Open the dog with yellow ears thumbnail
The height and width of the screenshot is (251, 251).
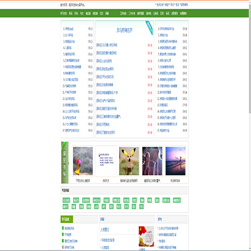tap(129, 161)
